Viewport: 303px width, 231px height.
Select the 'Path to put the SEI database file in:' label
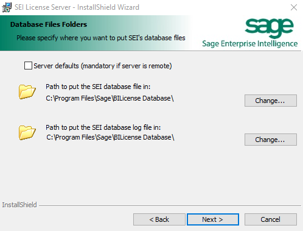point(98,87)
